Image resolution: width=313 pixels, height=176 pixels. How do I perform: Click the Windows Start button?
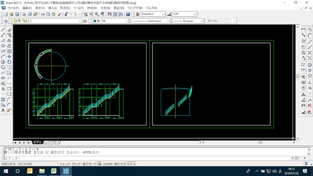[x=6, y=171]
